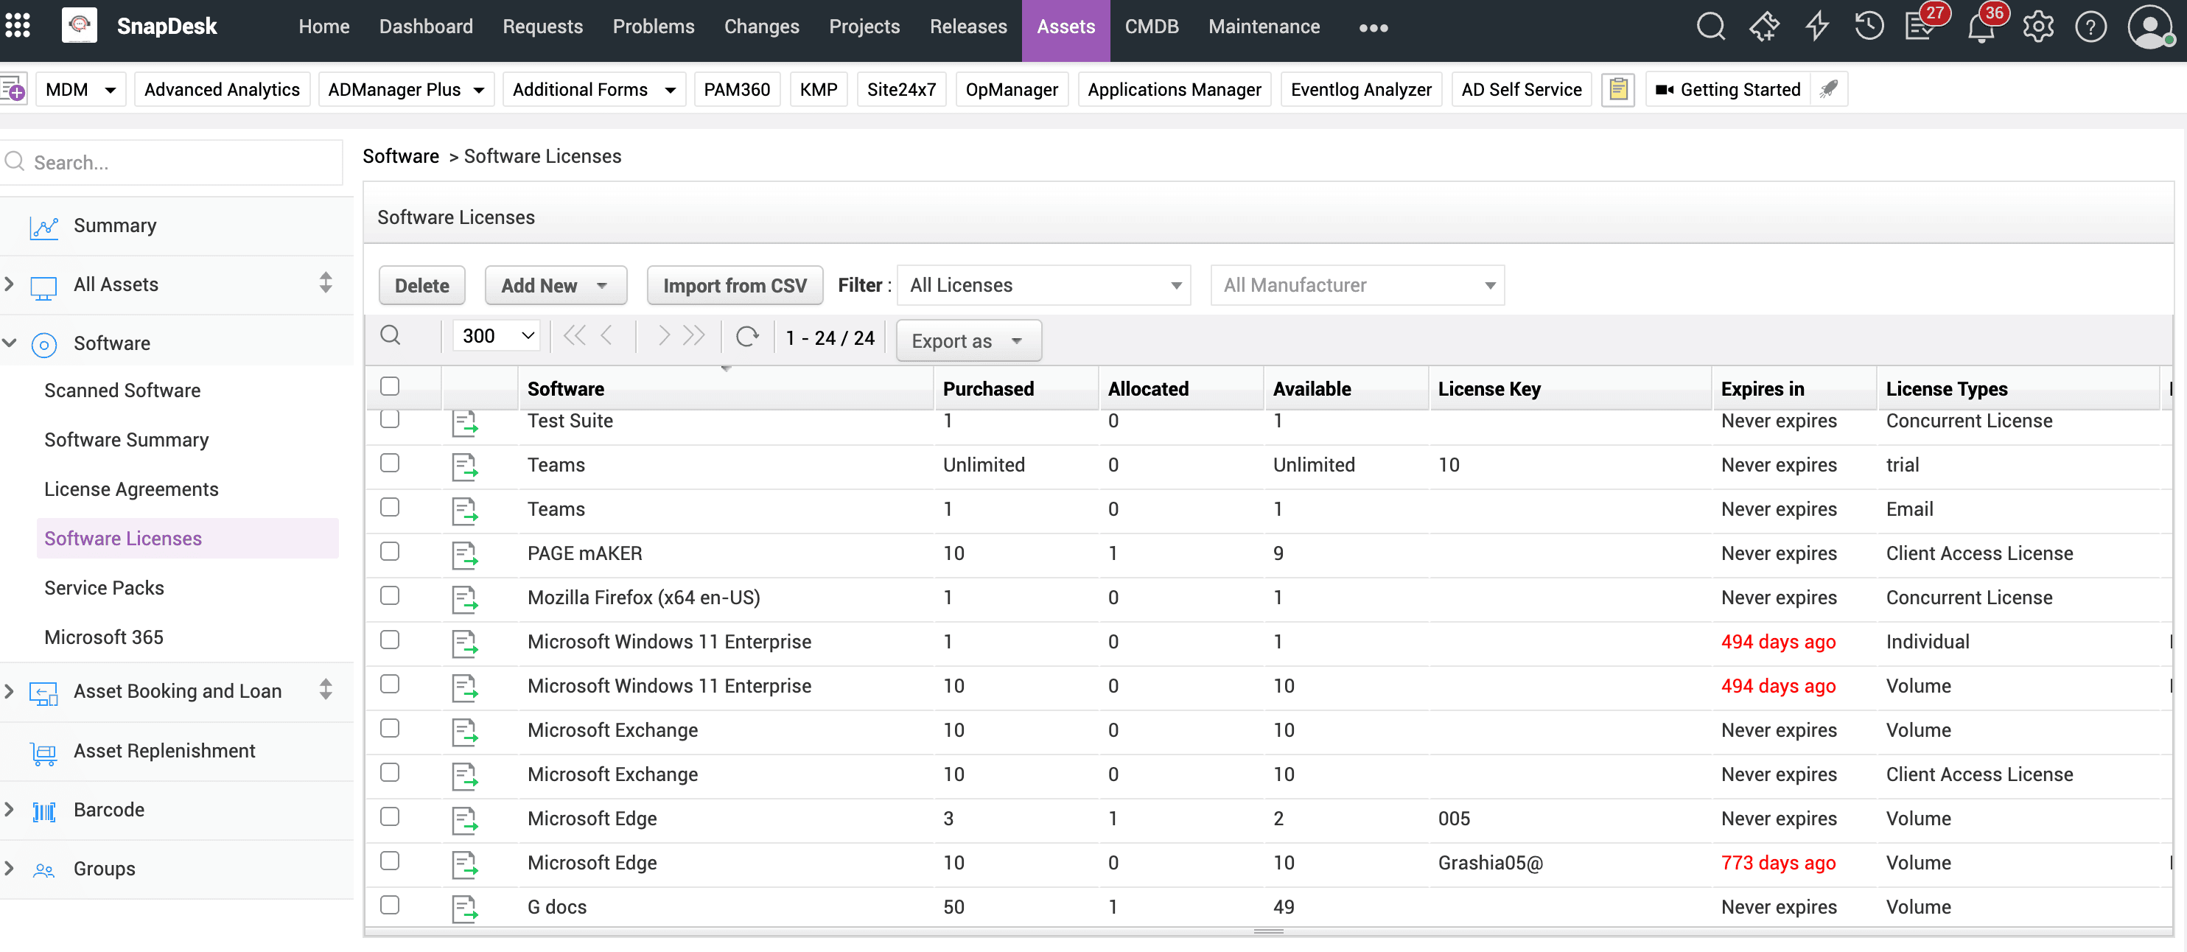2187x952 pixels.
Task: Show more tabs via ellipsis menu
Action: (1373, 28)
